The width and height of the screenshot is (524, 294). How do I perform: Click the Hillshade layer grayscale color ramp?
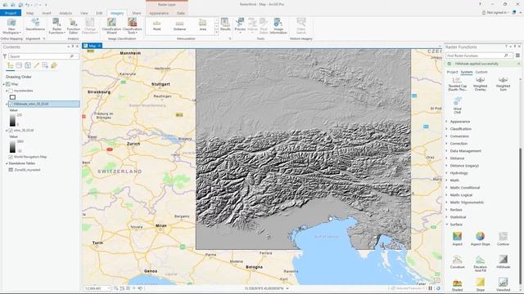[12, 120]
